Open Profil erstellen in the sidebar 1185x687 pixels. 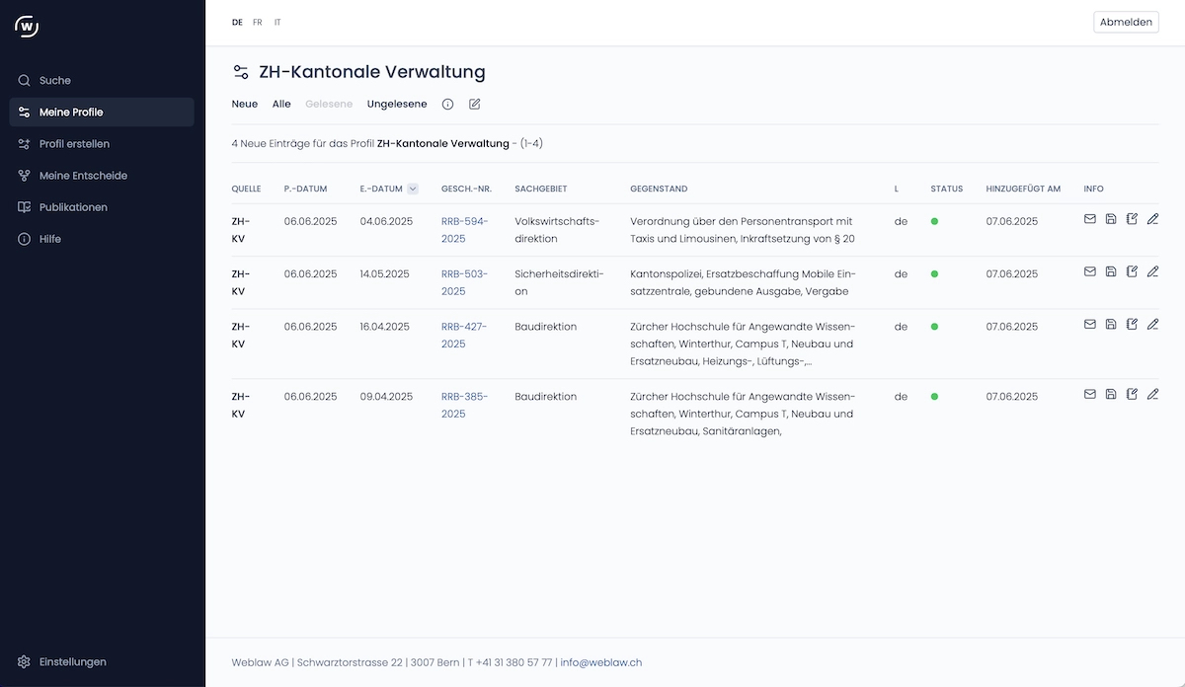click(102, 143)
